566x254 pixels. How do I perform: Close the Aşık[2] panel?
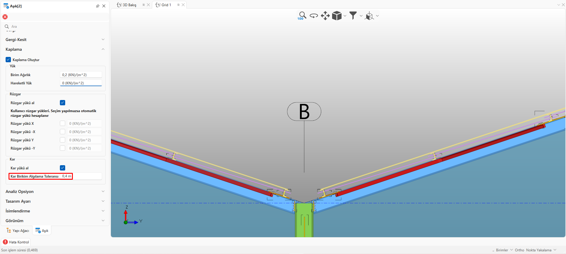point(104,6)
